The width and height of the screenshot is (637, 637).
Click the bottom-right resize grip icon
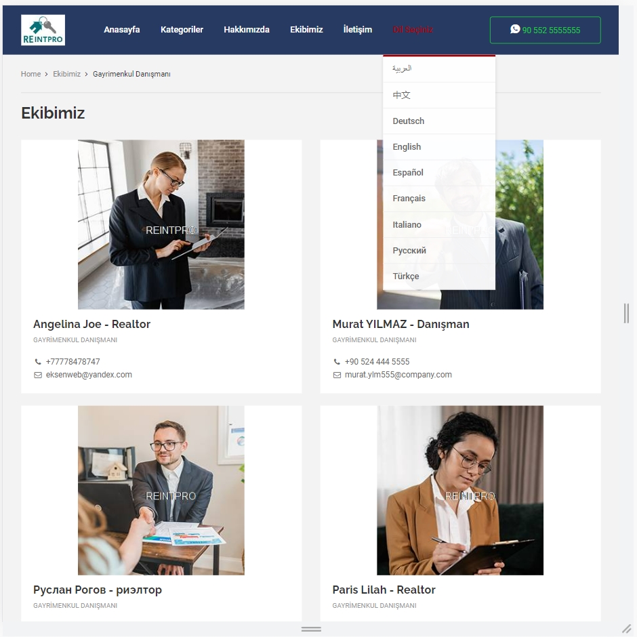coord(627,628)
